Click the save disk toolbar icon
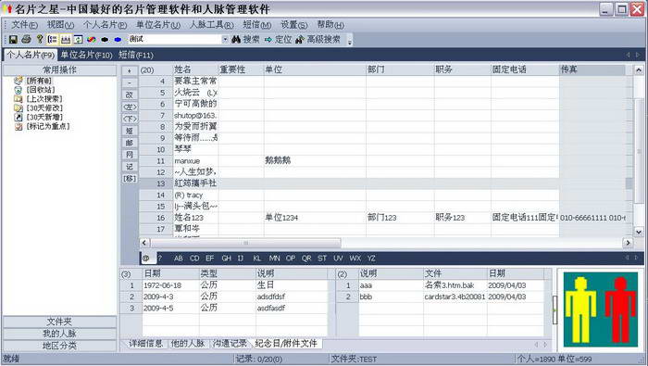This screenshot has height=366, width=648. 13,39
